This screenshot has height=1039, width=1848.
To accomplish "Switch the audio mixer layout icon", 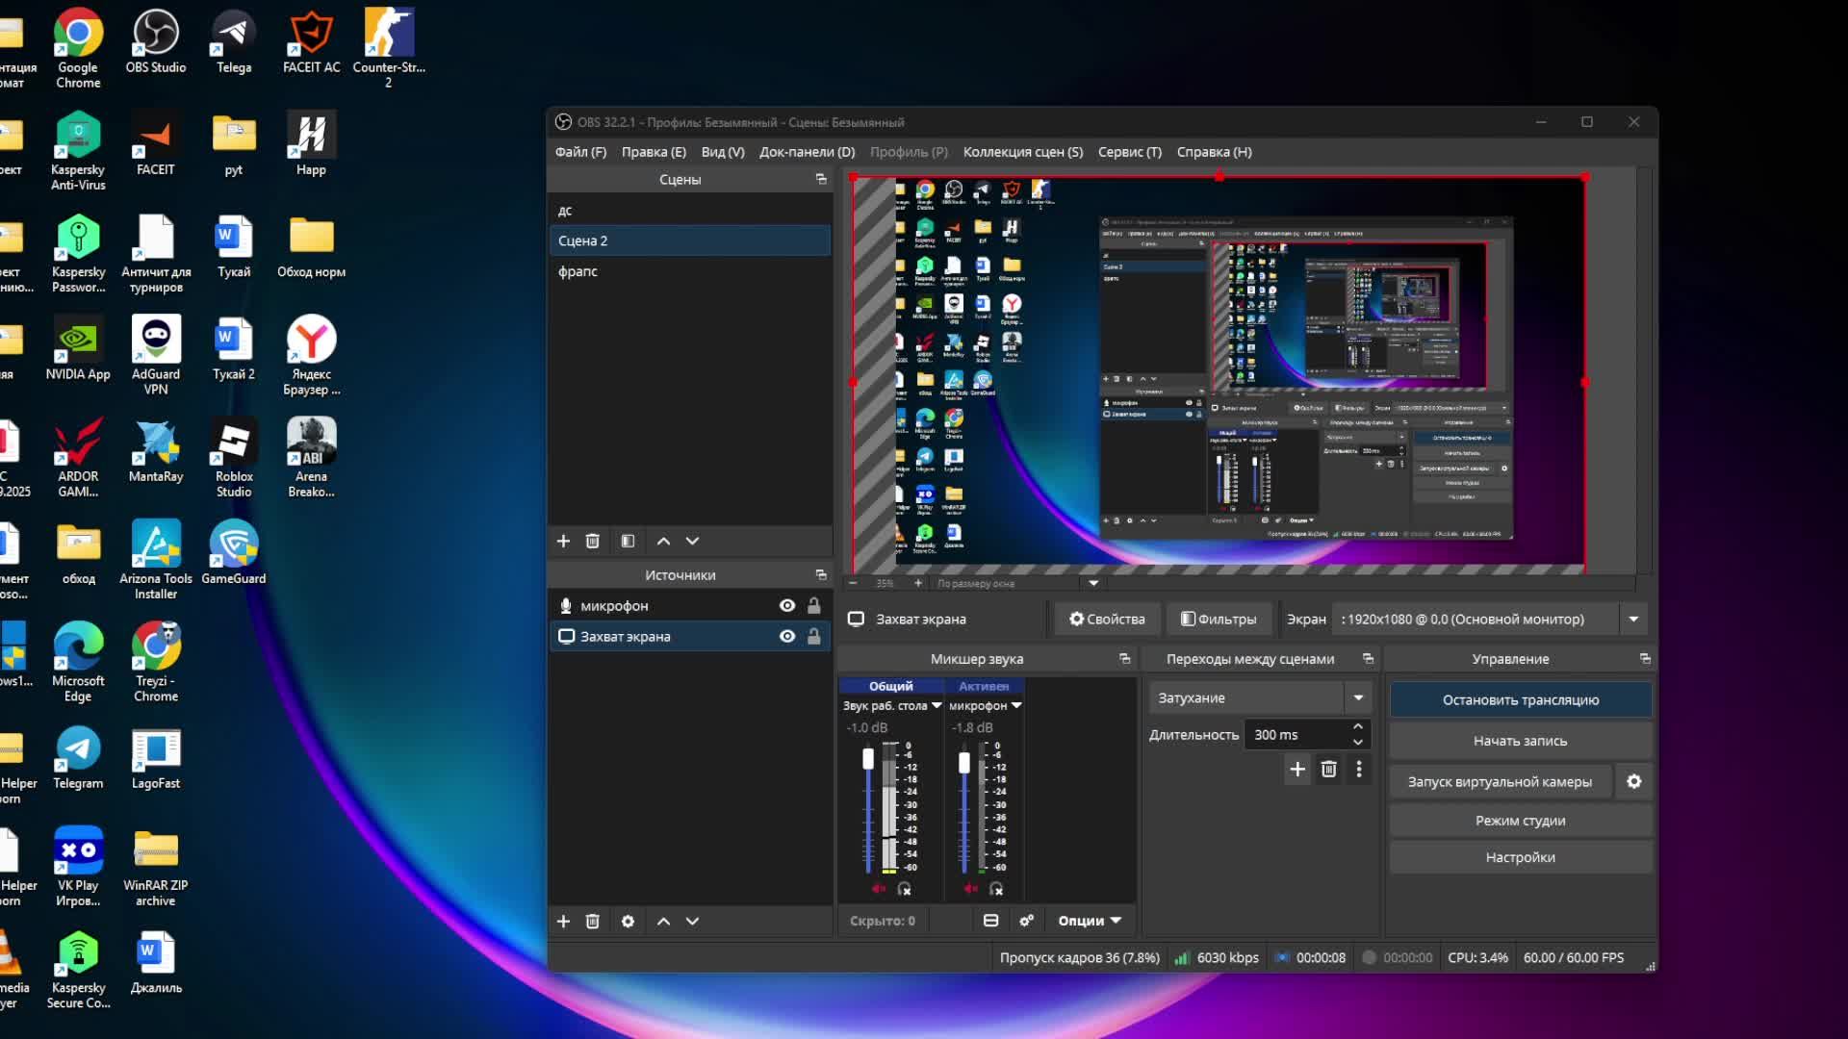I will point(990,921).
